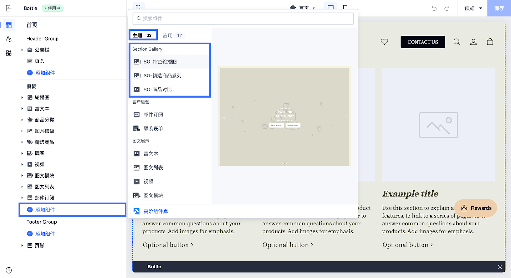The height and width of the screenshot is (278, 511).
Task: Open the Rewards button
Action: 476,208
